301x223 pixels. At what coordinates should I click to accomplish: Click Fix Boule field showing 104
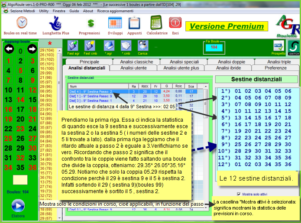tap(214, 47)
